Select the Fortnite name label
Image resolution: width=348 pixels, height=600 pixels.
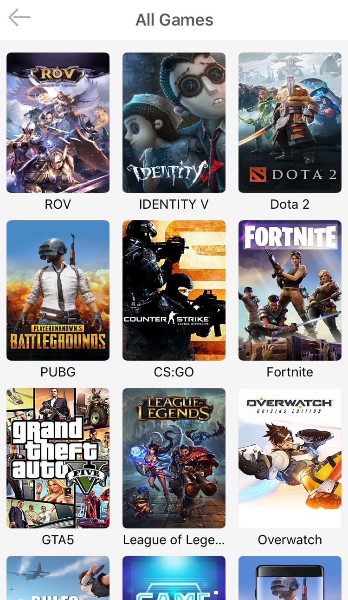(290, 372)
